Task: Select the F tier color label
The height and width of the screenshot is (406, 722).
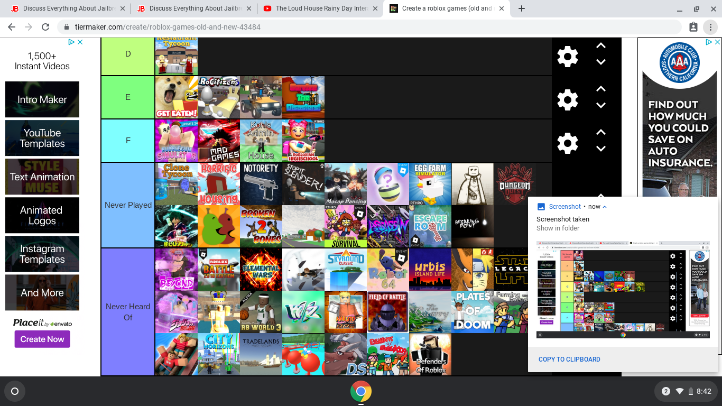Action: pos(128,141)
